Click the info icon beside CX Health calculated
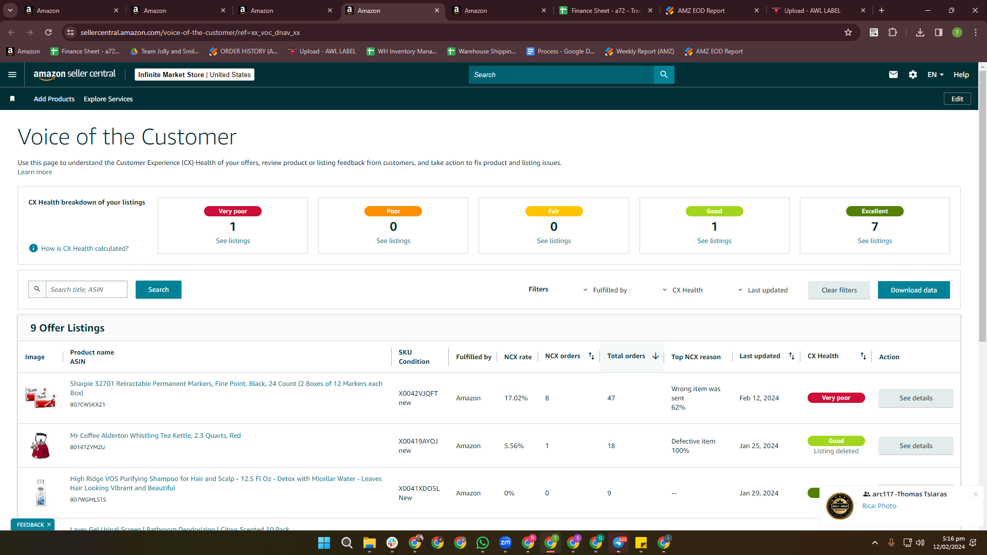This screenshot has height=555, width=987. (33, 248)
